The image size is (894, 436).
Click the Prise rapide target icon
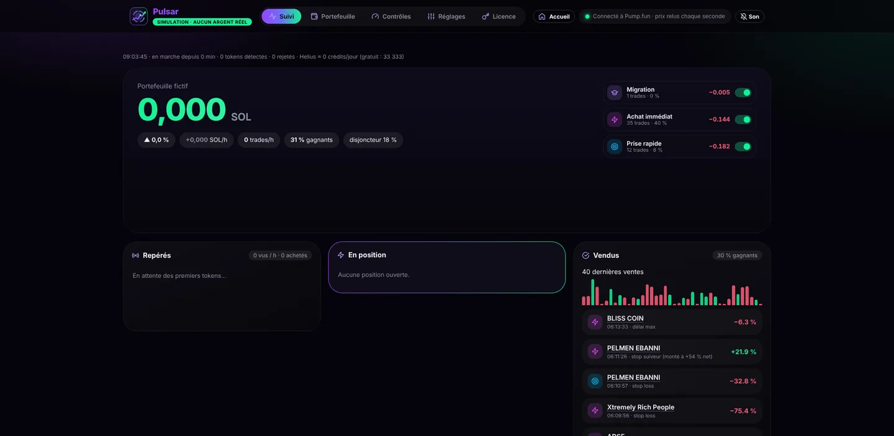(x=615, y=146)
